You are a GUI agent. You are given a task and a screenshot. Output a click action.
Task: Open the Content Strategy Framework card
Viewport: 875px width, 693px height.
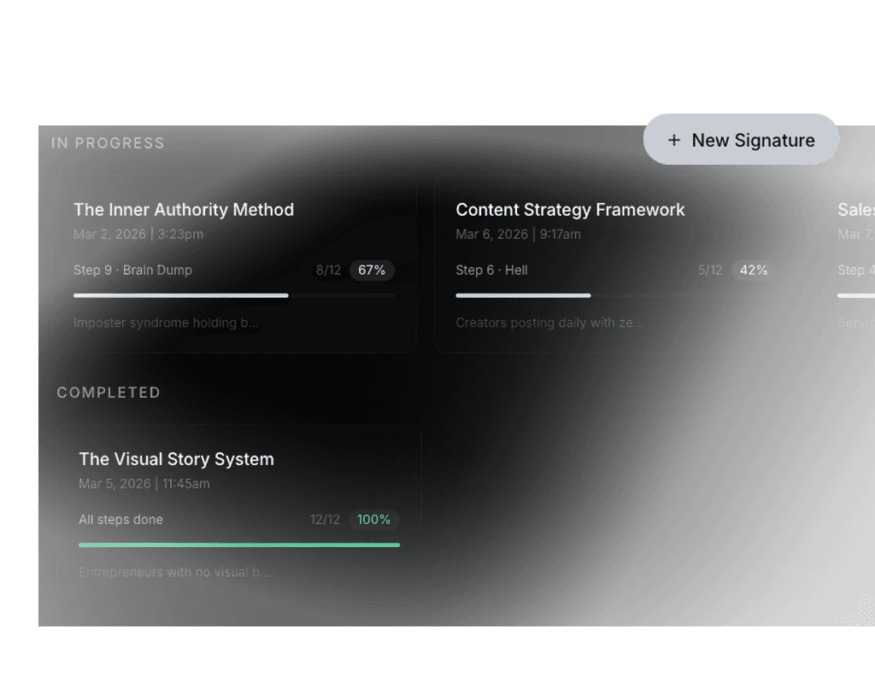pyautogui.click(x=615, y=265)
